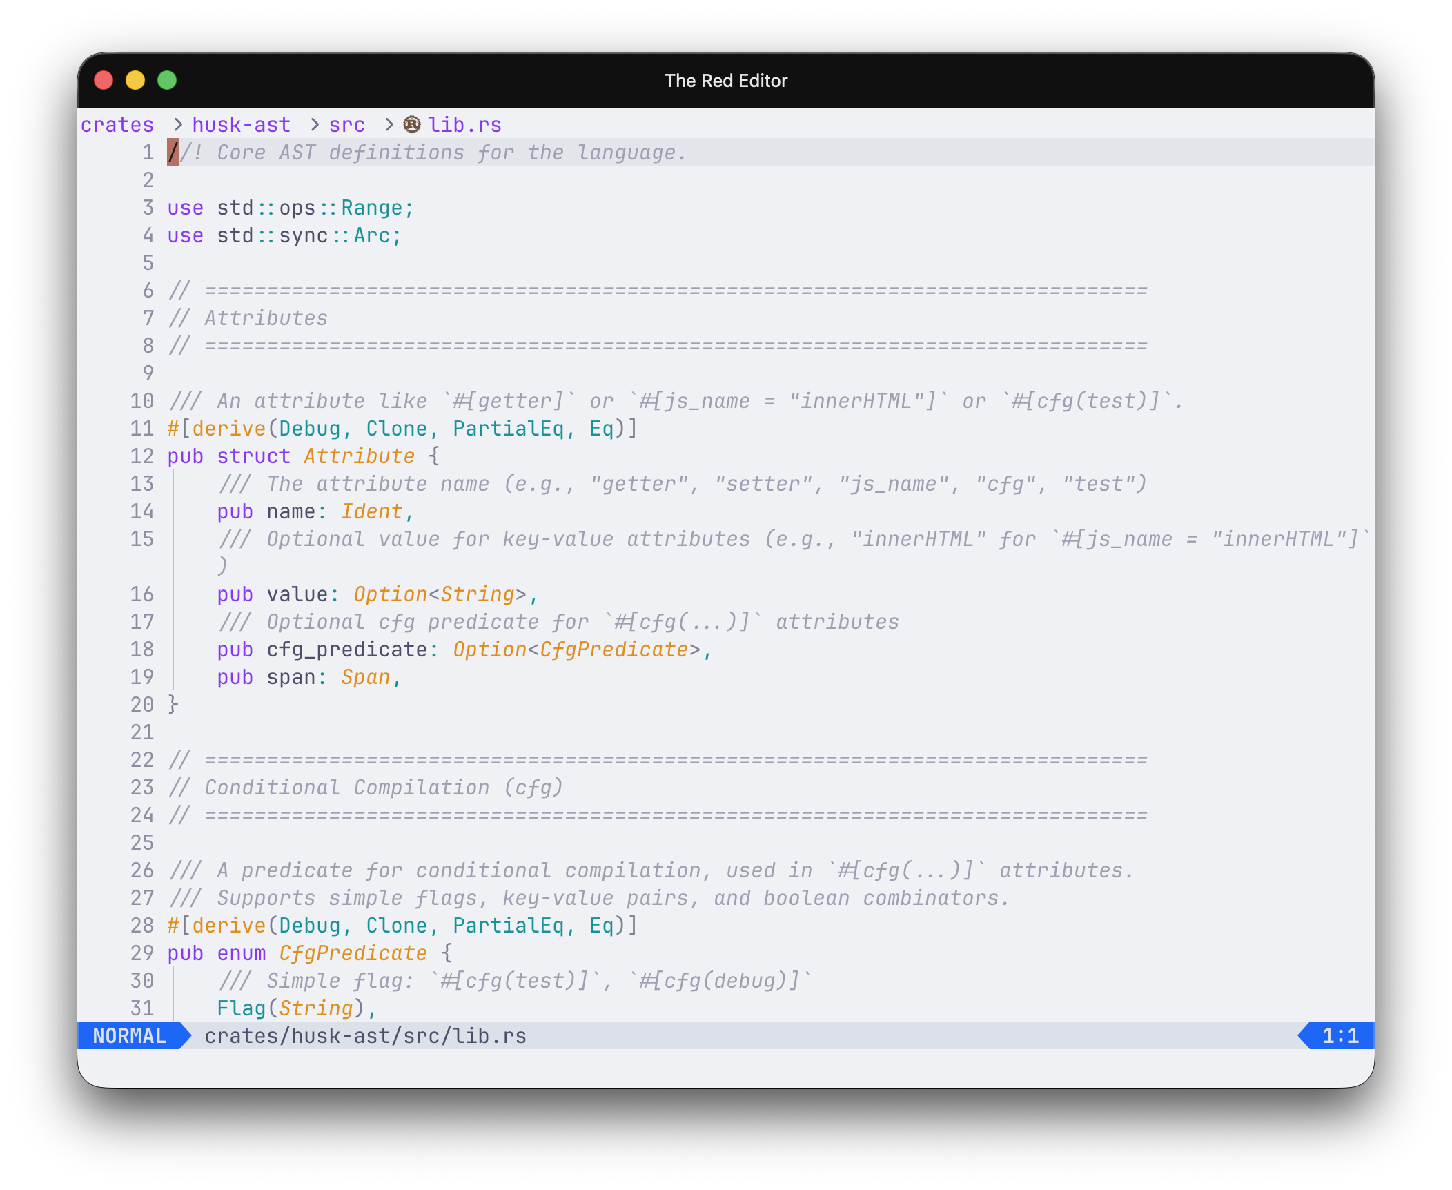Expand chevron between src and lib.rs
Image resolution: width=1452 pixels, height=1190 pixels.
pos(389,124)
